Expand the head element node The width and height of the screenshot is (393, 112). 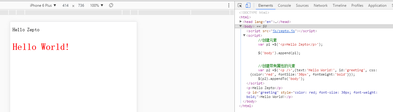(241, 22)
